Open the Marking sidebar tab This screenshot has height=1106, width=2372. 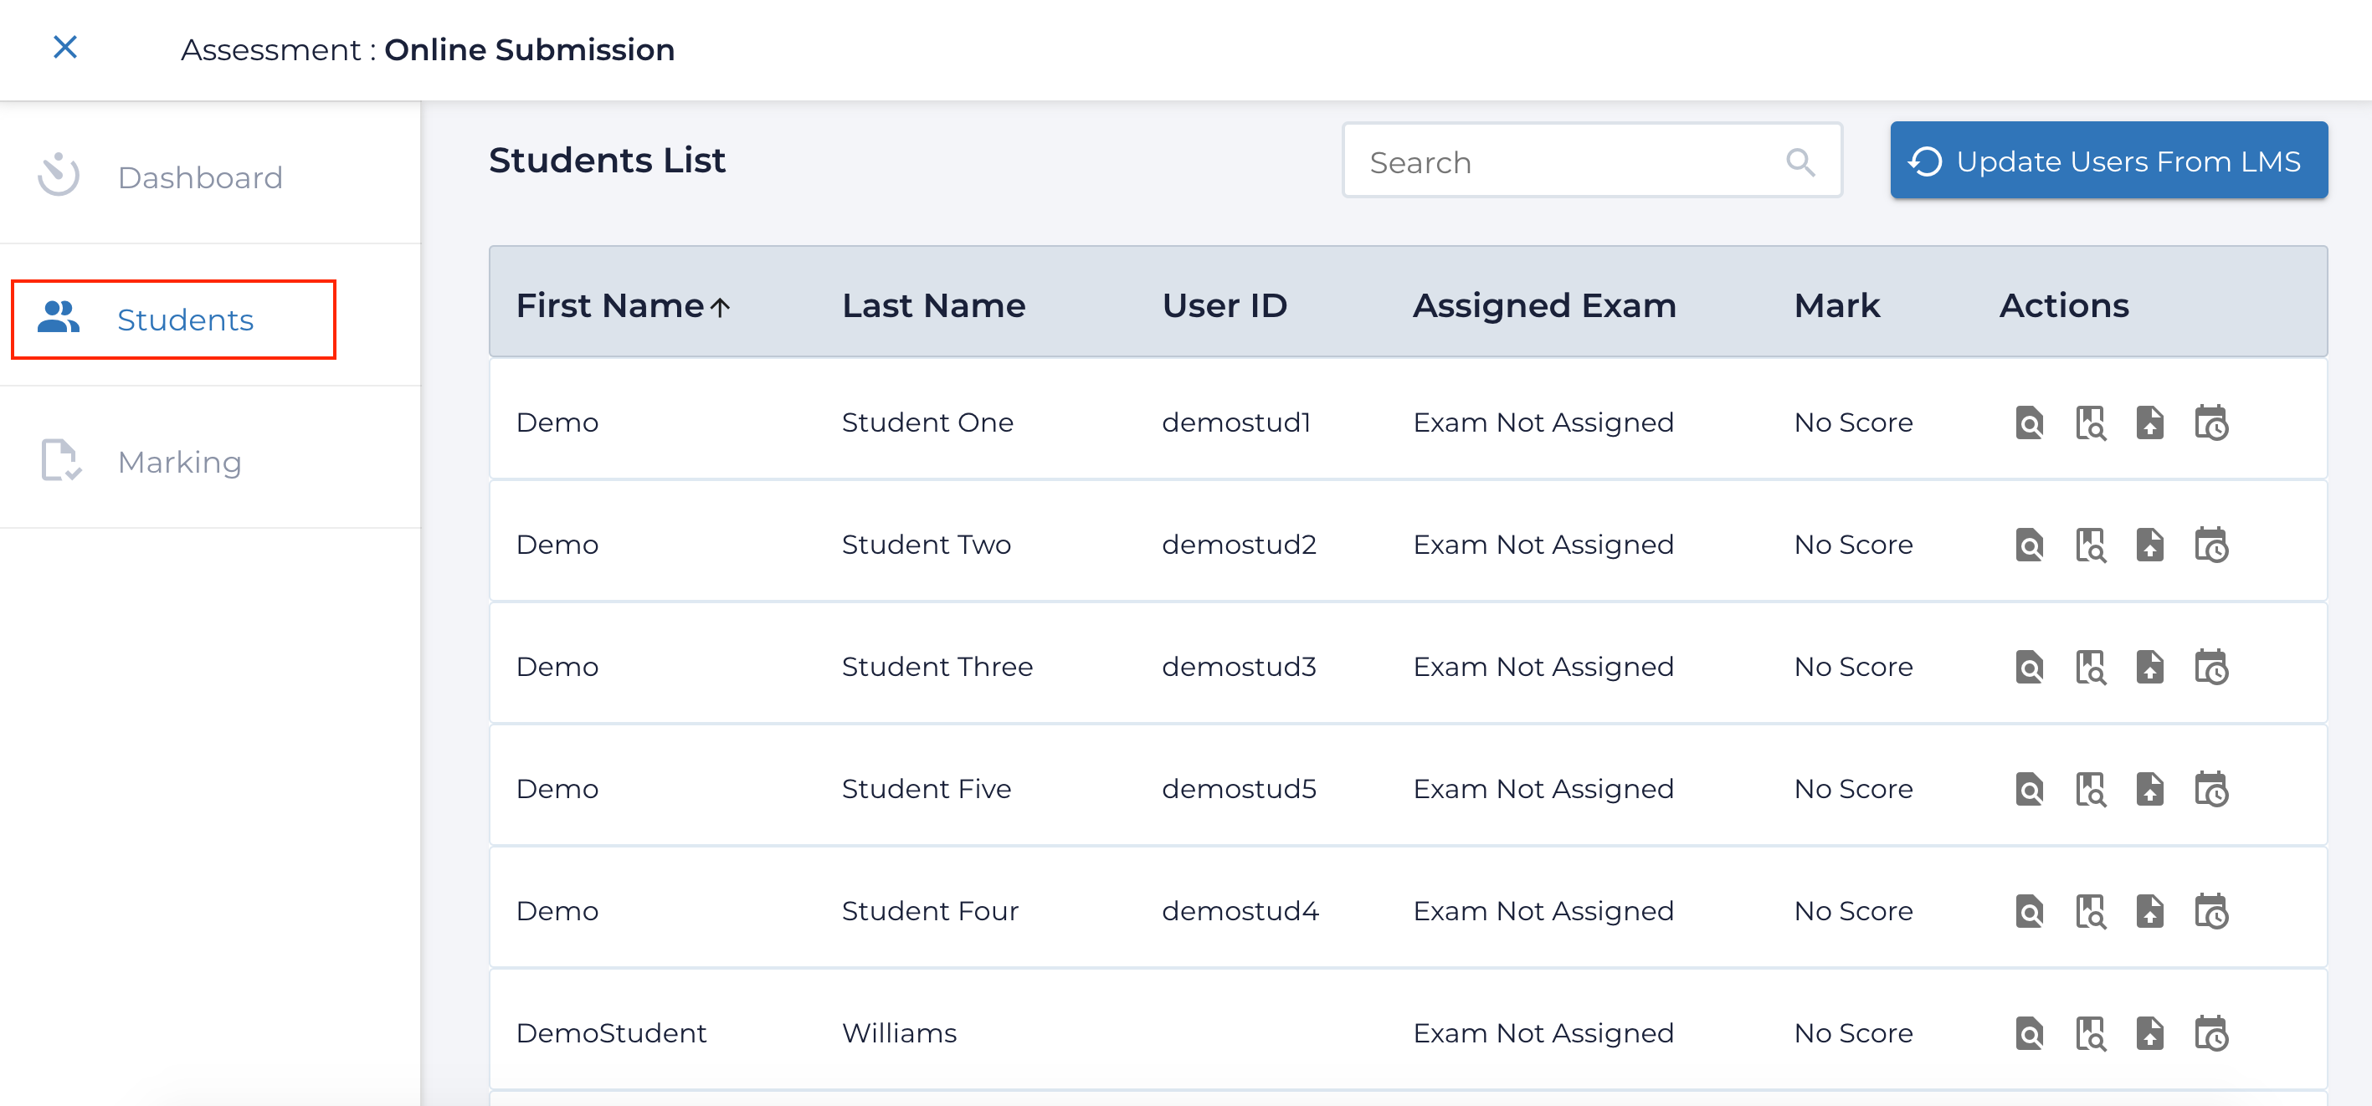178,461
